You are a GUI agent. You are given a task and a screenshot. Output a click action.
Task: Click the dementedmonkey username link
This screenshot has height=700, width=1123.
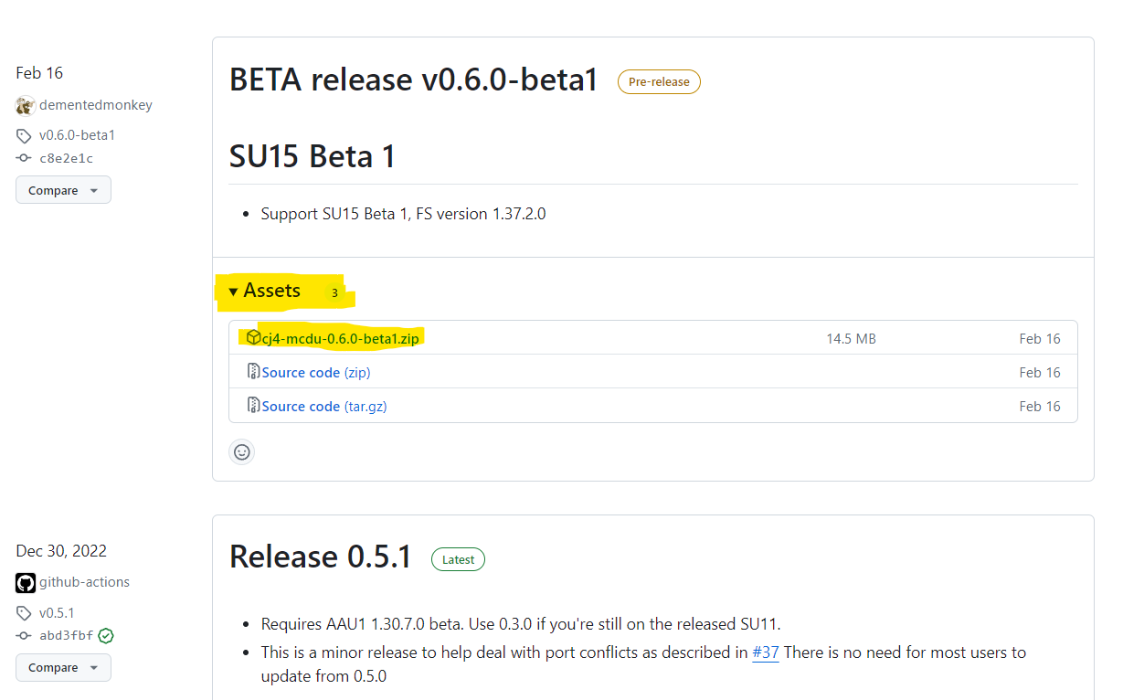pyautogui.click(x=96, y=105)
